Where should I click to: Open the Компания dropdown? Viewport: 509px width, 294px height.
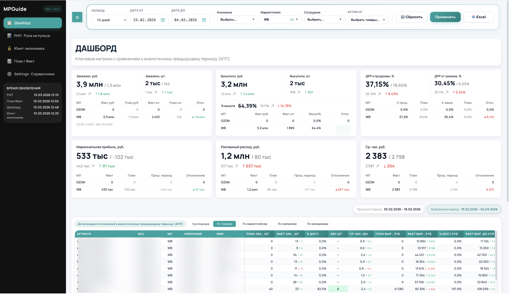click(237, 20)
